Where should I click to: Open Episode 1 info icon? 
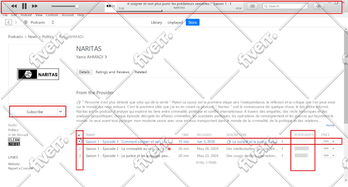pos(282,155)
